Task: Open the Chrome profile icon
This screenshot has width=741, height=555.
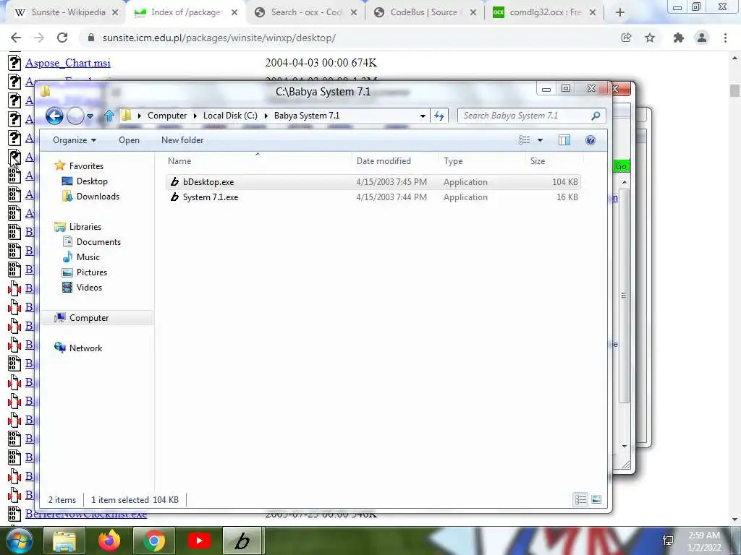Action: [x=702, y=38]
